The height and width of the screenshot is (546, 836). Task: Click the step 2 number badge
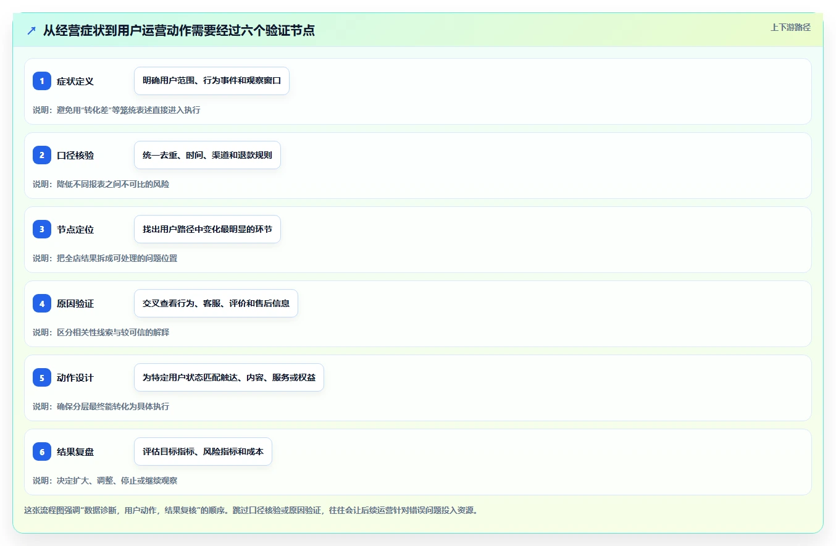coord(42,155)
